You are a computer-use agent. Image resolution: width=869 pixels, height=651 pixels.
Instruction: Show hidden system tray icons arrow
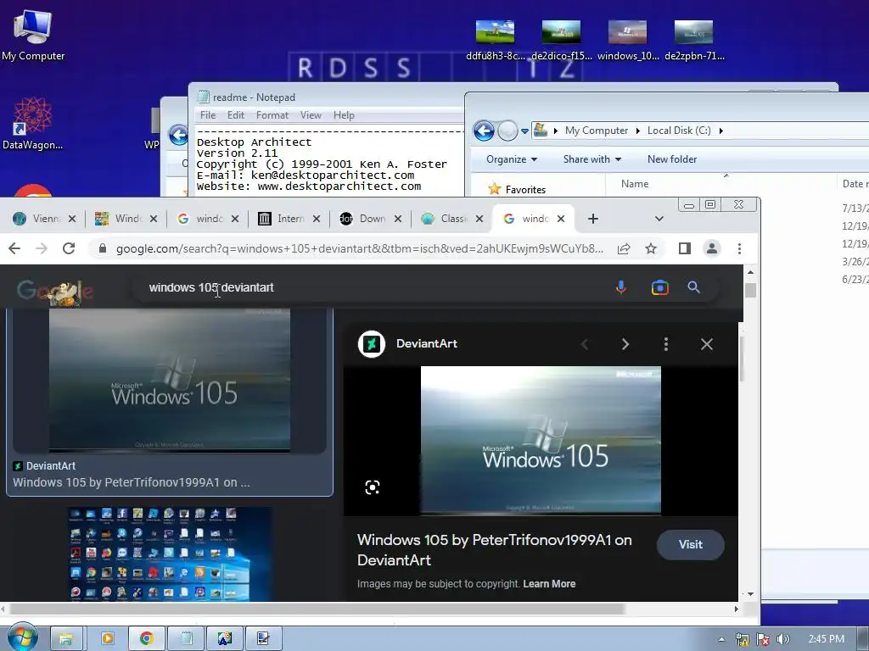click(x=721, y=639)
